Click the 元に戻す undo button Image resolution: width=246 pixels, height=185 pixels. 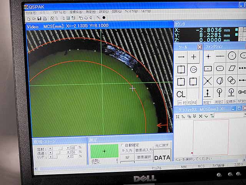(162, 145)
